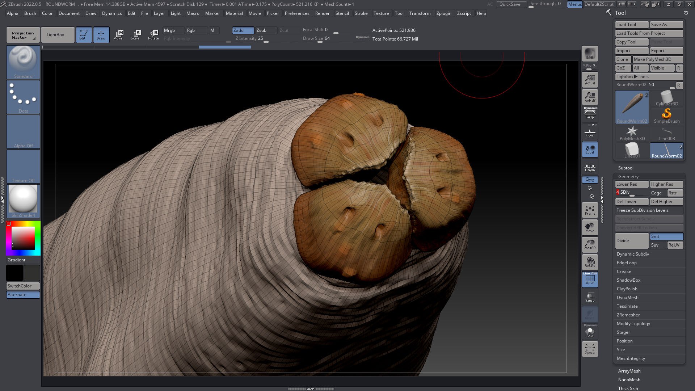Pick a color in the color picker square
Viewport: 695px width, 391px height.
[x=23, y=238]
